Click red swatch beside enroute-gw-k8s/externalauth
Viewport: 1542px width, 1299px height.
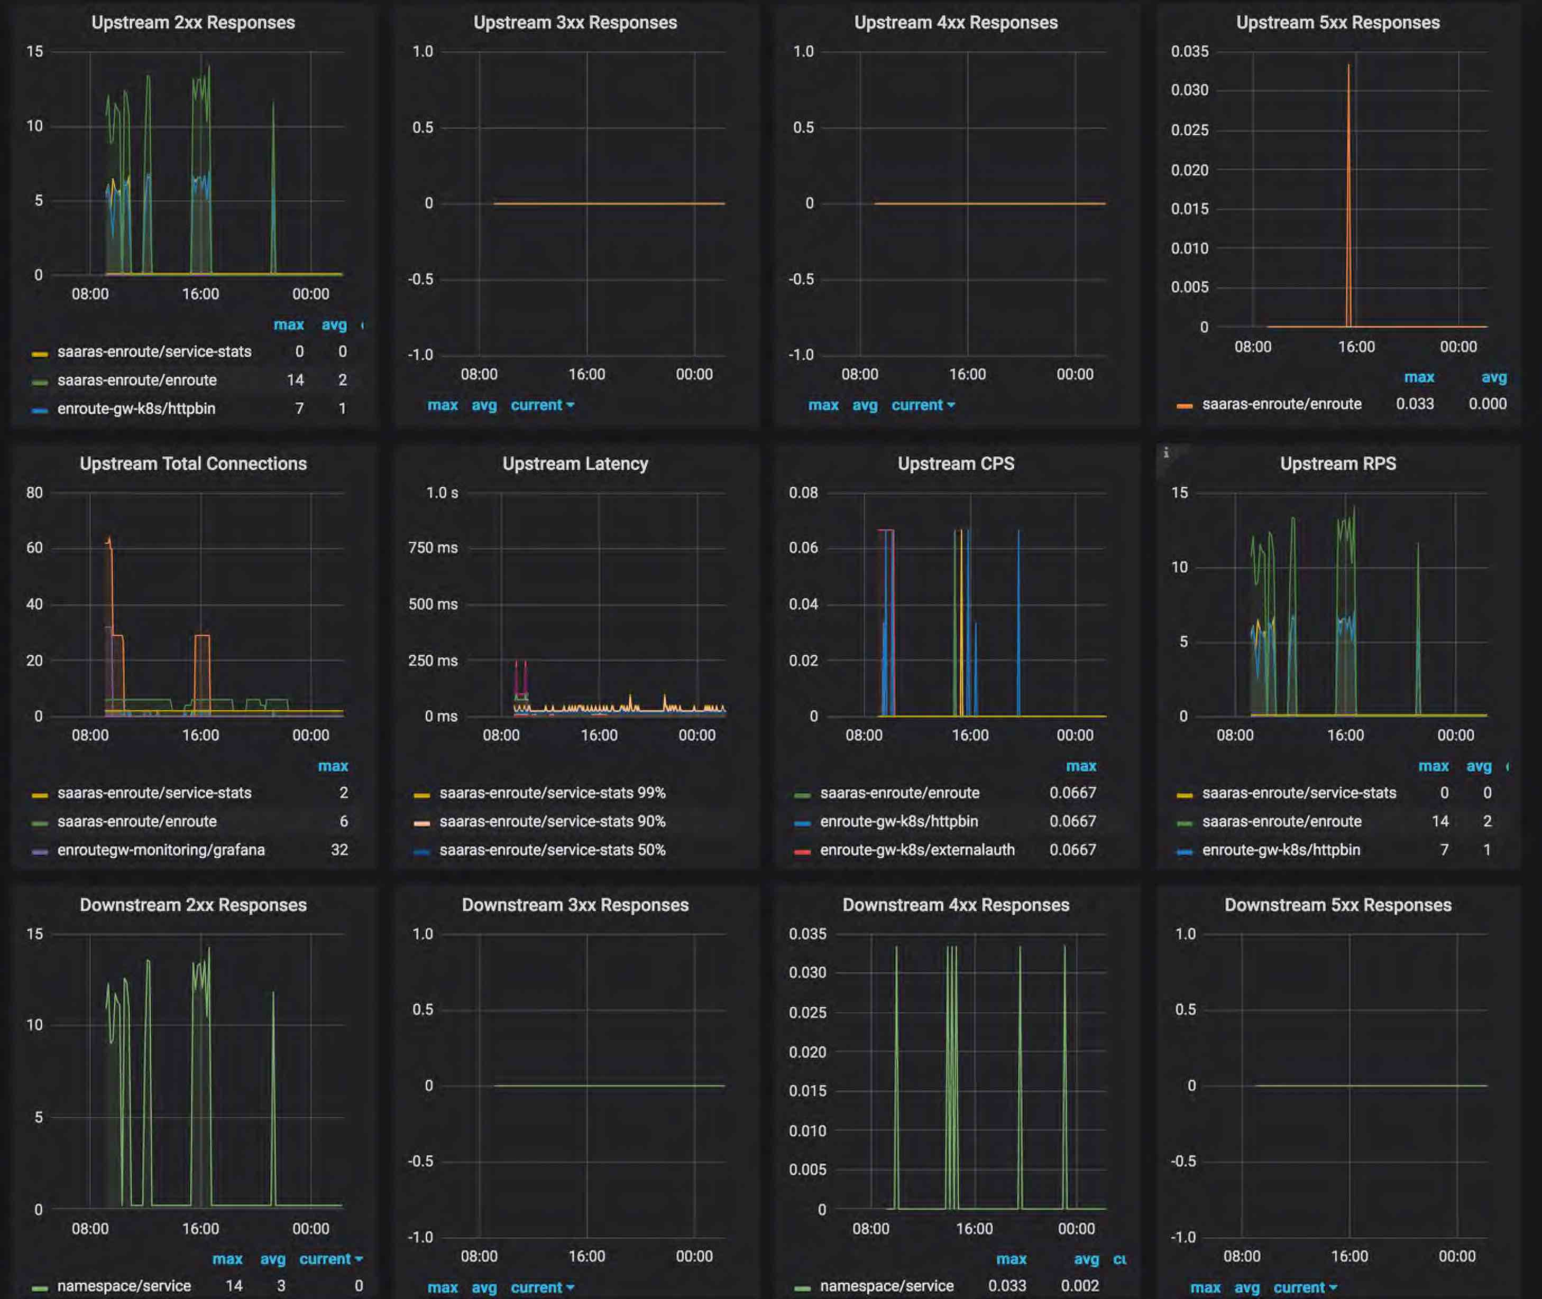coord(802,852)
